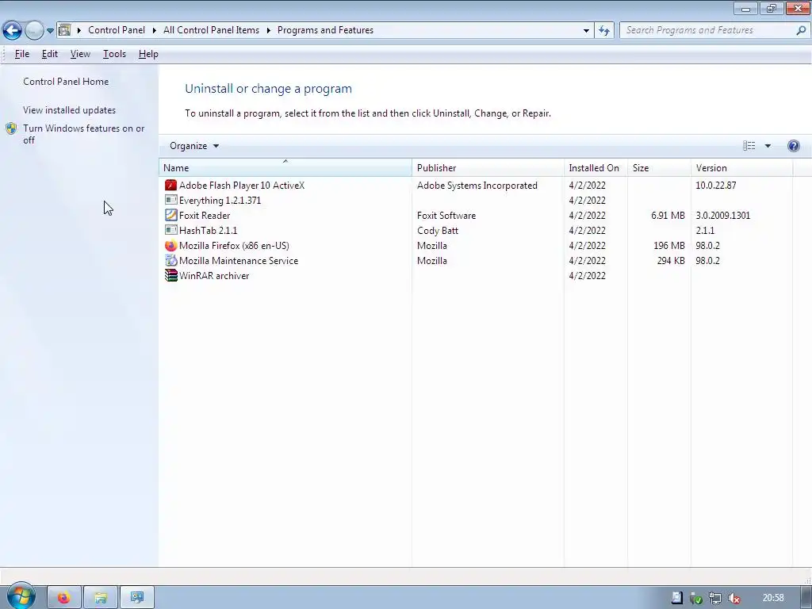Screen dimensions: 812x609
Task: Click the muted volume tray icon
Action: pos(733,598)
